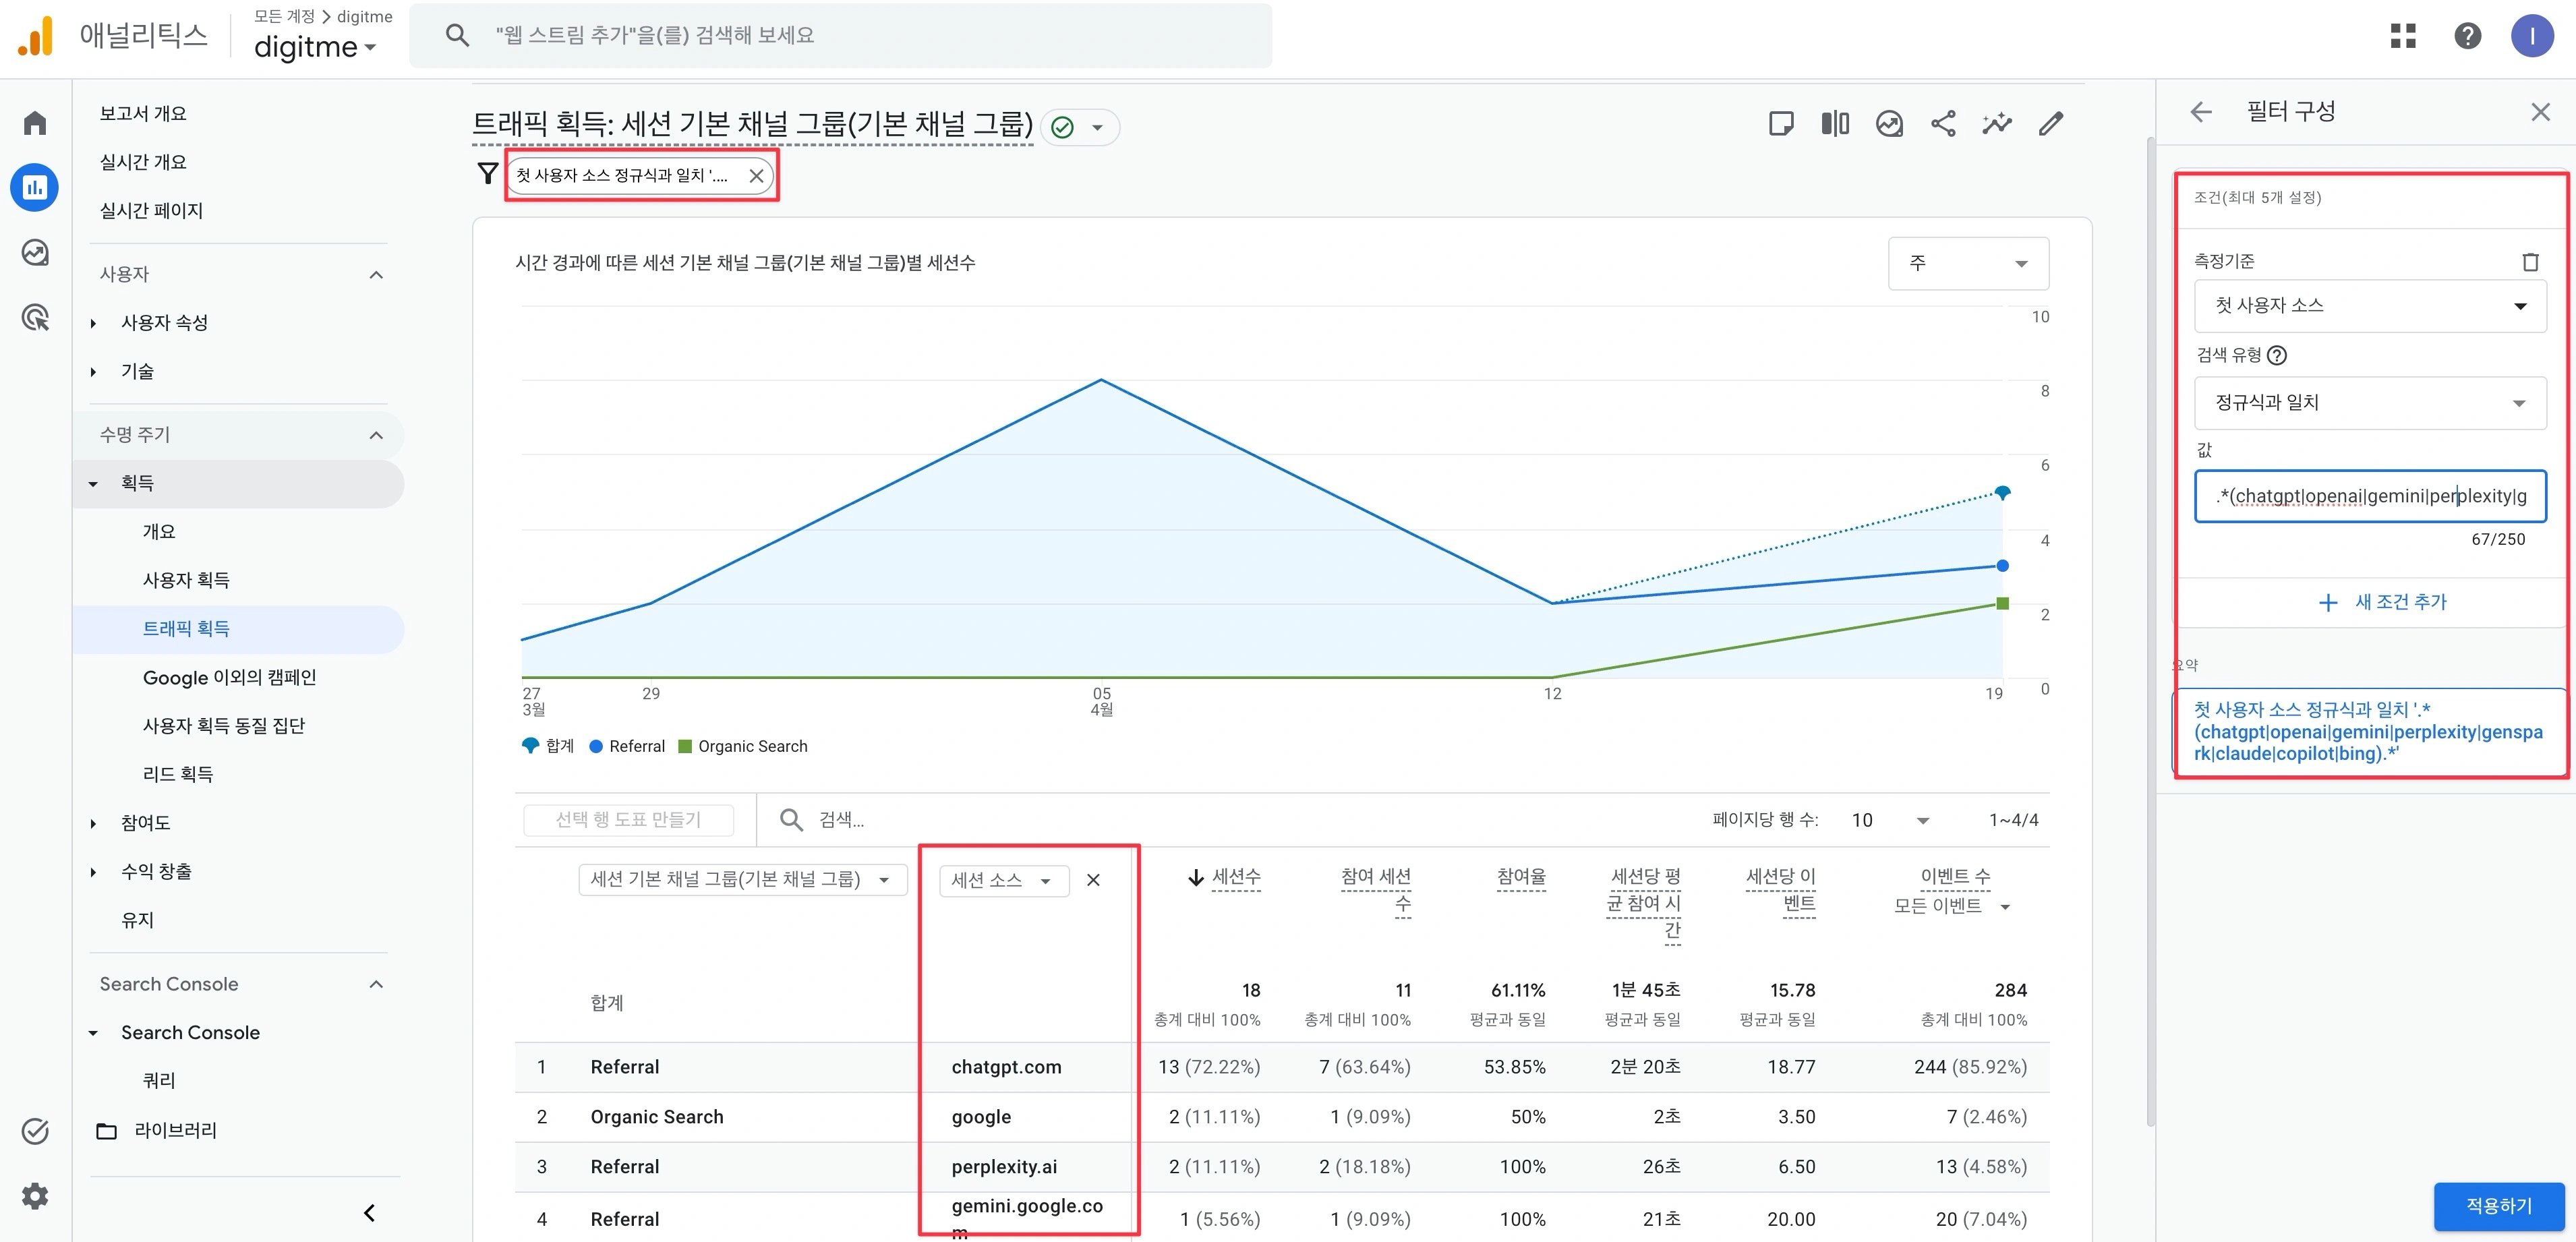Expand the 참여도 item
Viewport: 2576px width, 1242px height.
[93, 823]
